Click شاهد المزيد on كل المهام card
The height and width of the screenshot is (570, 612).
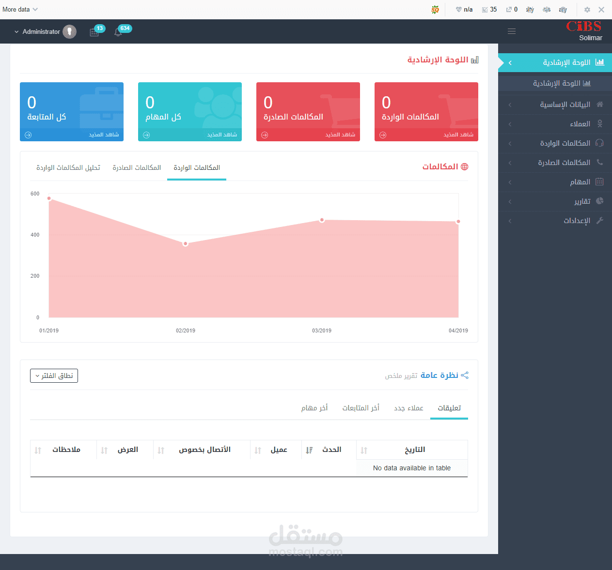[222, 135]
